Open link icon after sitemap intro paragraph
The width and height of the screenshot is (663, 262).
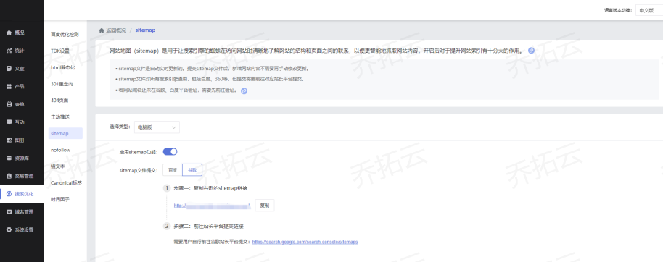click(x=532, y=51)
